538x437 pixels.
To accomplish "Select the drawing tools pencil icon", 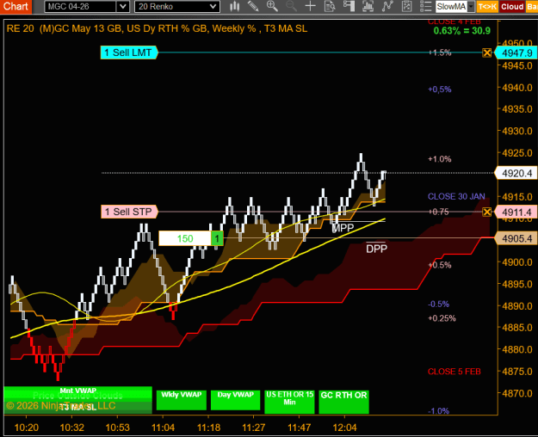I will (x=253, y=6).
